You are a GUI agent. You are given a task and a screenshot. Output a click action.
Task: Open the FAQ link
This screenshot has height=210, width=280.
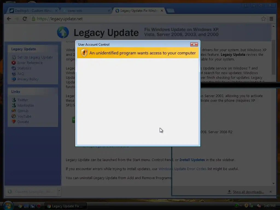(x=21, y=74)
